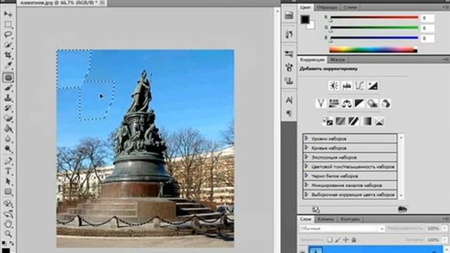Viewport: 450px width, 253px height.
Task: Click the red channel slider
Action: tap(375, 18)
